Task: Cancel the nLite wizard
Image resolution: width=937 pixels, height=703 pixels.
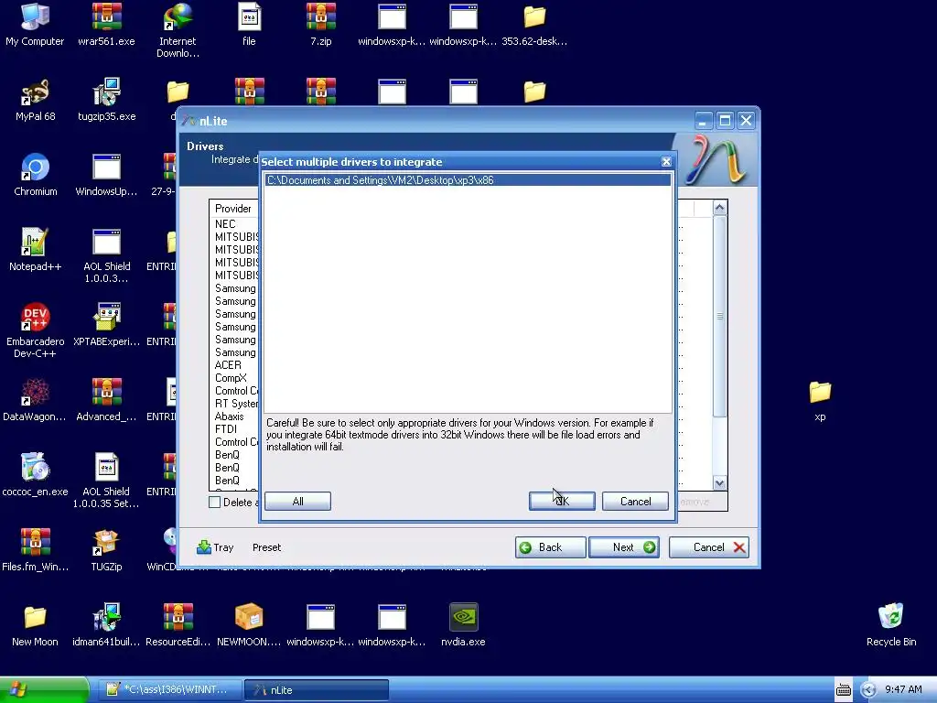Action: (709, 547)
